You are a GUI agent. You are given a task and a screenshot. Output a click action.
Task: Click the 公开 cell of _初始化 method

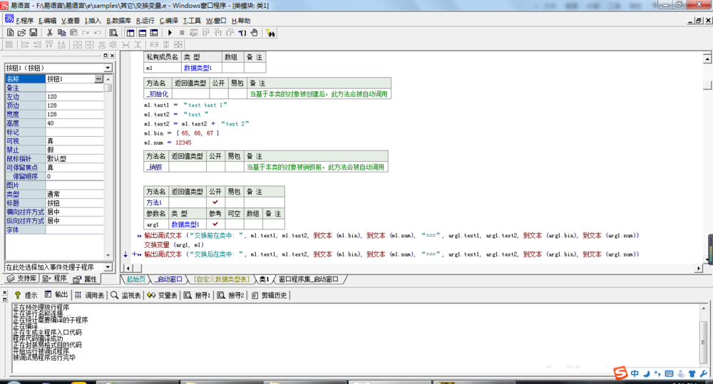click(219, 94)
